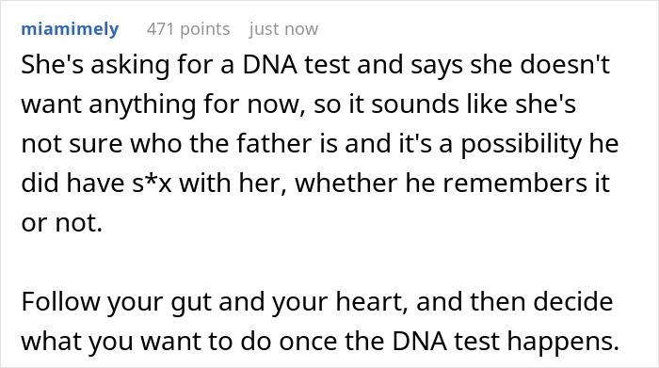This screenshot has width=659, height=368.
Task: Click the 'just now' comment timestamp
Action: [283, 29]
